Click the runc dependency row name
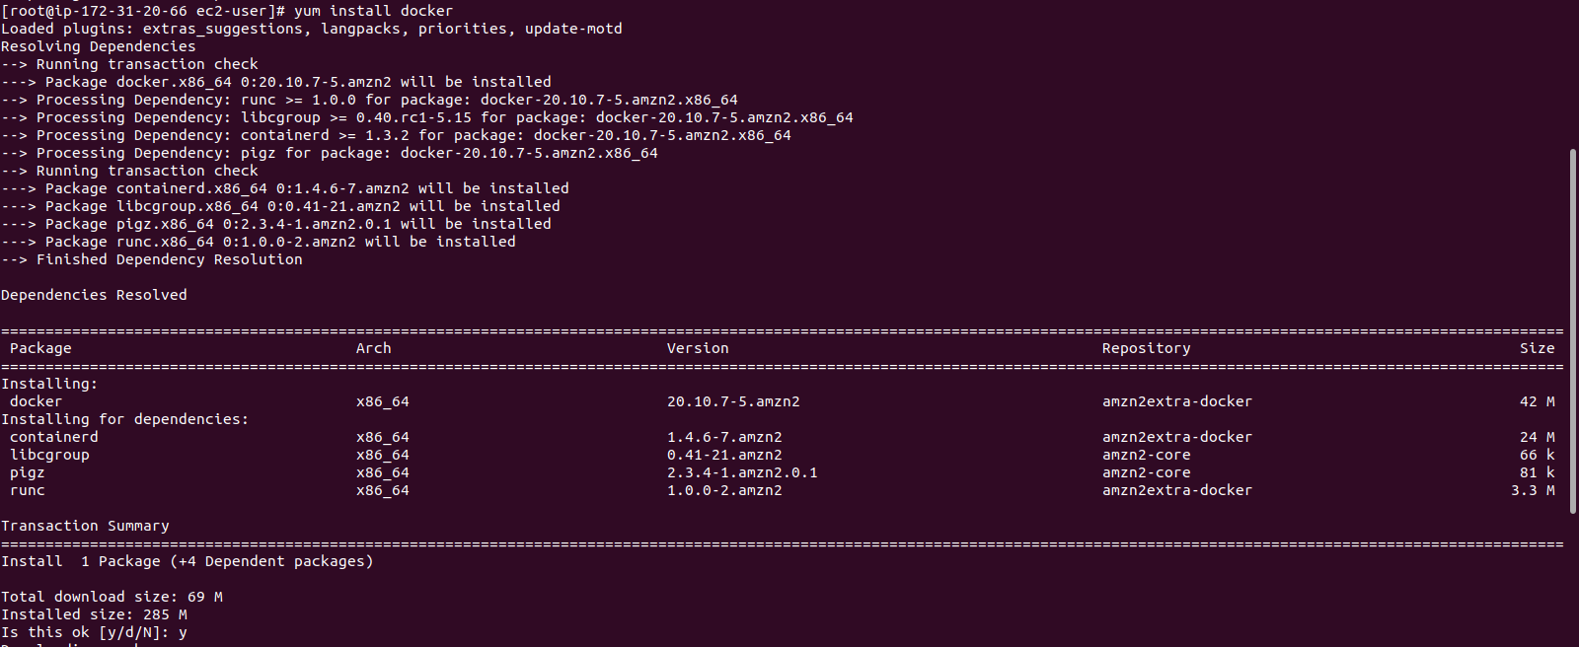Image resolution: width=1579 pixels, height=647 pixels. tap(28, 490)
